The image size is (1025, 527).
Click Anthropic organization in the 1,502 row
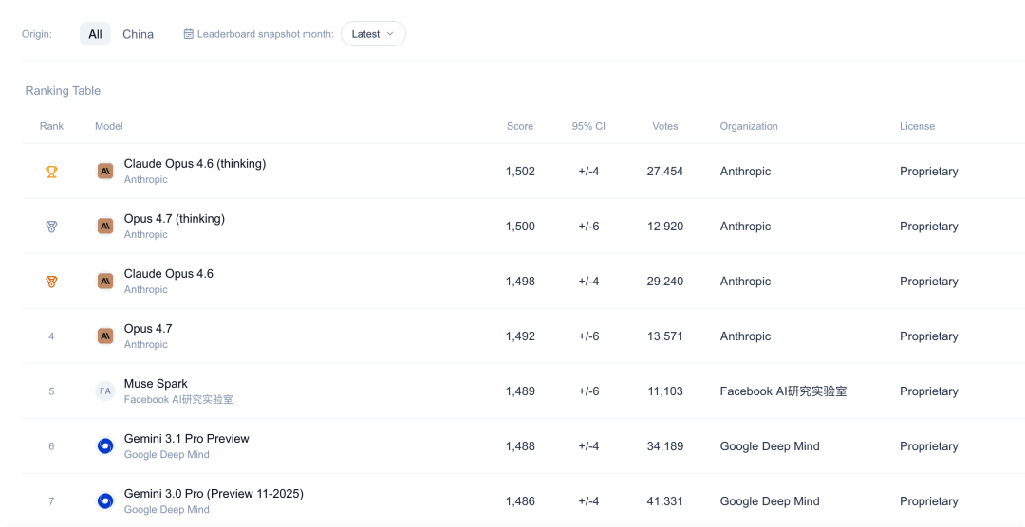pos(745,172)
